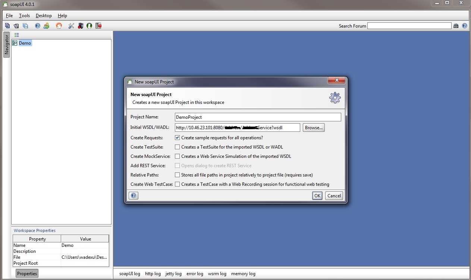Open preferences with the wrench tools icon
Screen dimensions: 471x280
pyautogui.click(x=71, y=26)
